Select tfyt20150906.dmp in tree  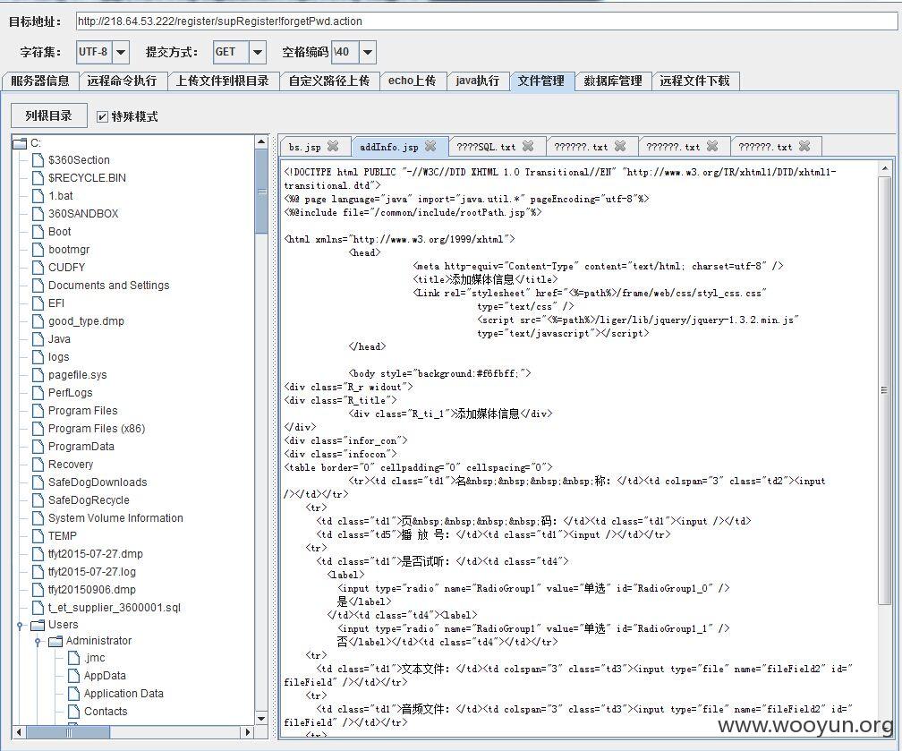coord(92,589)
